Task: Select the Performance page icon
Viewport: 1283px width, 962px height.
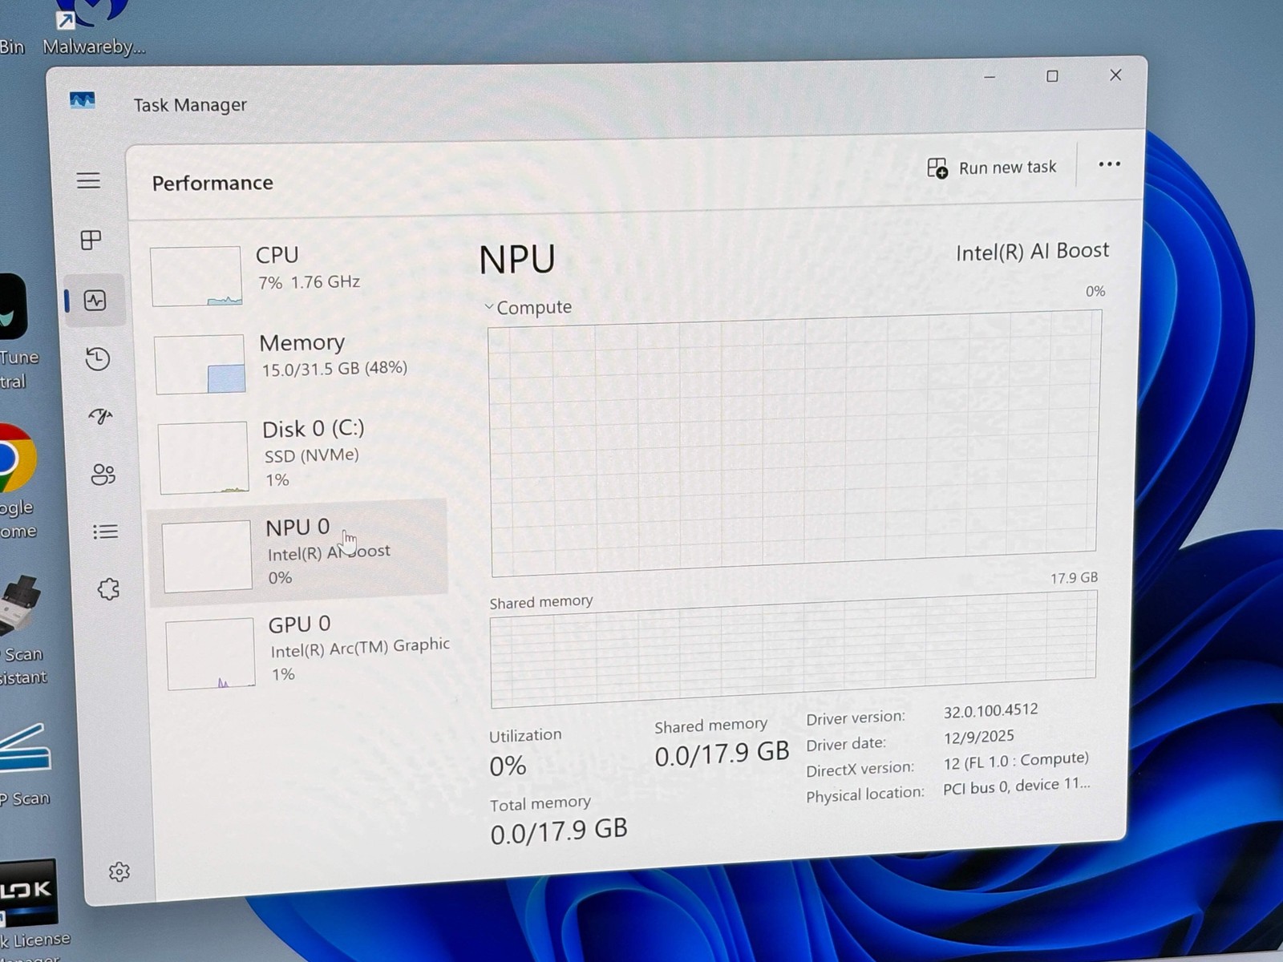Action: click(95, 301)
